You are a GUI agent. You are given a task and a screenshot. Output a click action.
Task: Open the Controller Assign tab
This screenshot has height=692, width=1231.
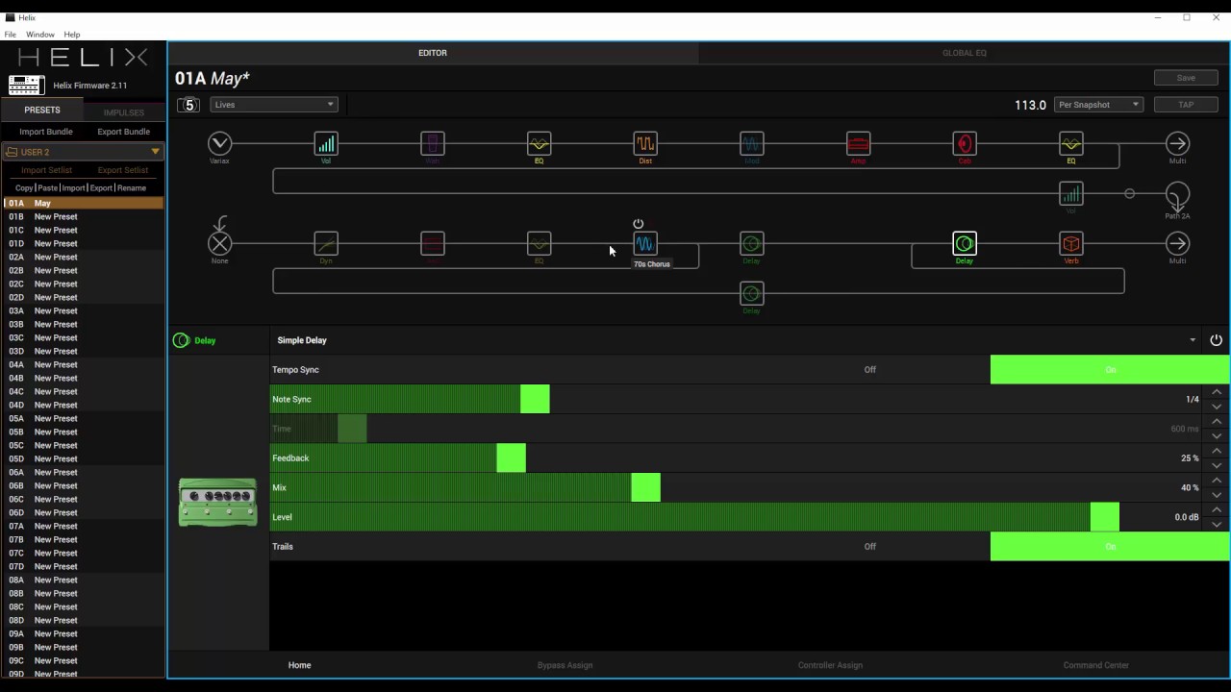(x=830, y=665)
